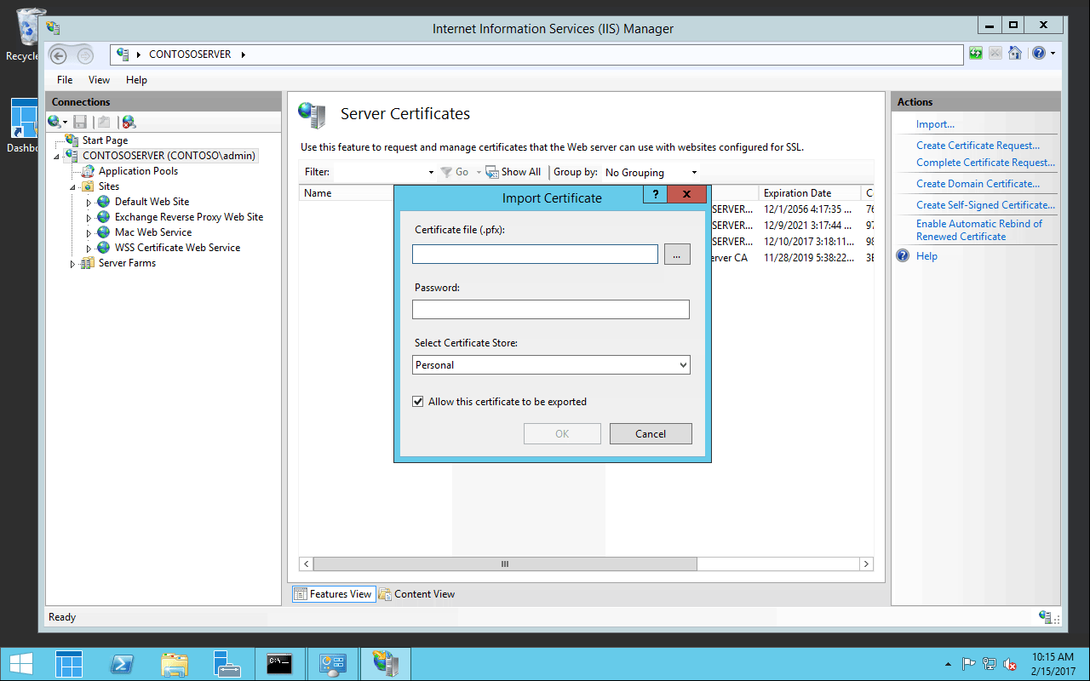Open PowerShell from the taskbar
The image size is (1090, 681).
[x=122, y=664]
